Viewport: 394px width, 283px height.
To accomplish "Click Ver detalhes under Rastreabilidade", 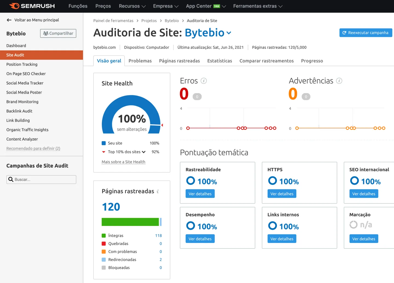I will pos(200,194).
